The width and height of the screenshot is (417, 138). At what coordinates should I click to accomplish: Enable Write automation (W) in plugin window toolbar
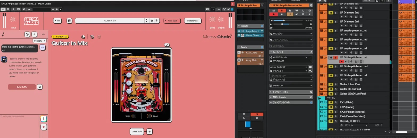pyautogui.click(x=19, y=9)
